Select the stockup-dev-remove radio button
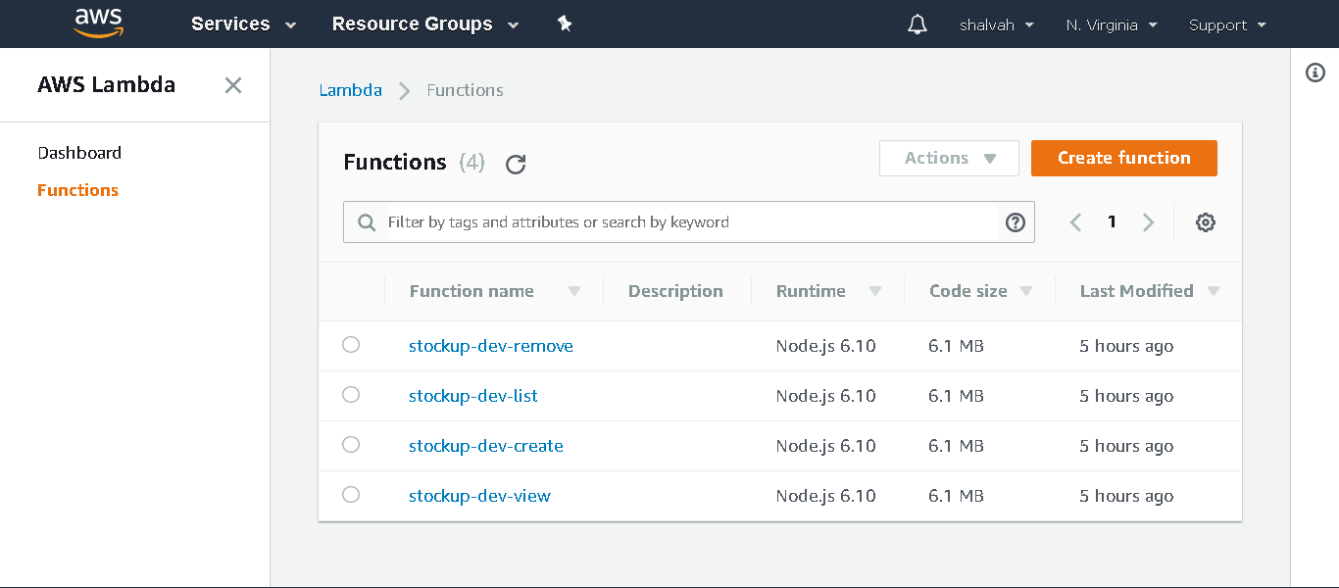 (351, 345)
